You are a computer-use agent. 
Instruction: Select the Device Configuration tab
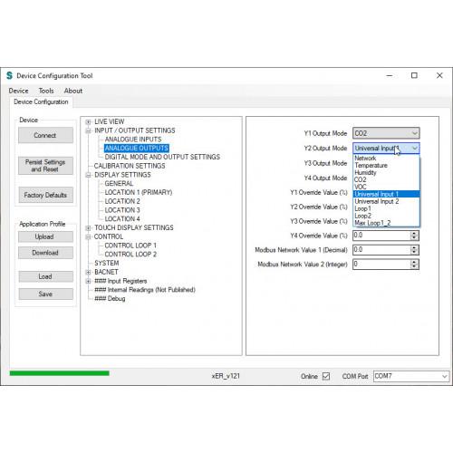click(41, 101)
